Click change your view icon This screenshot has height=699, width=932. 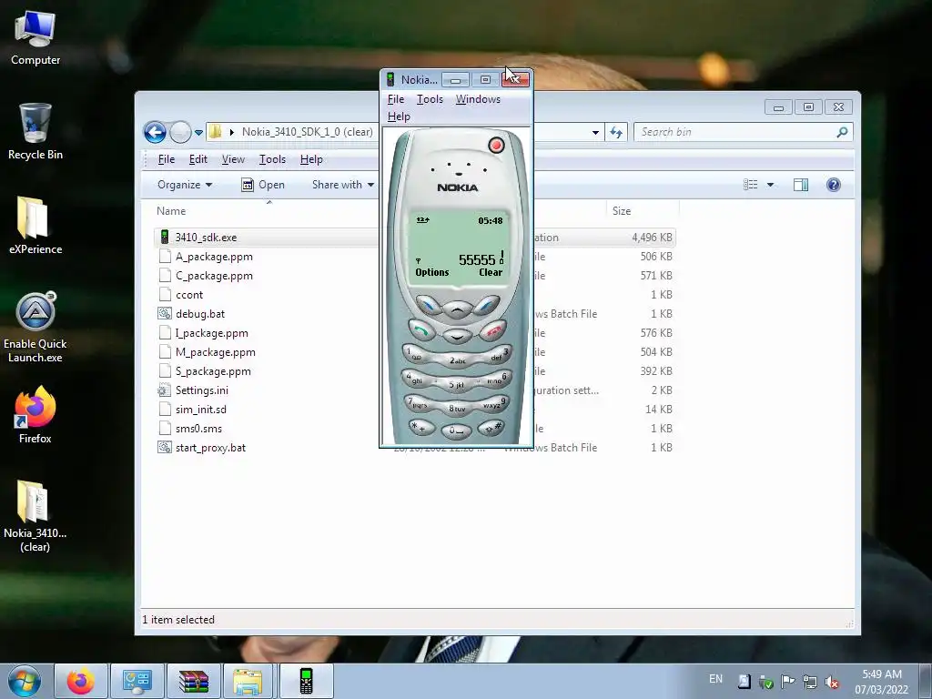pos(751,185)
